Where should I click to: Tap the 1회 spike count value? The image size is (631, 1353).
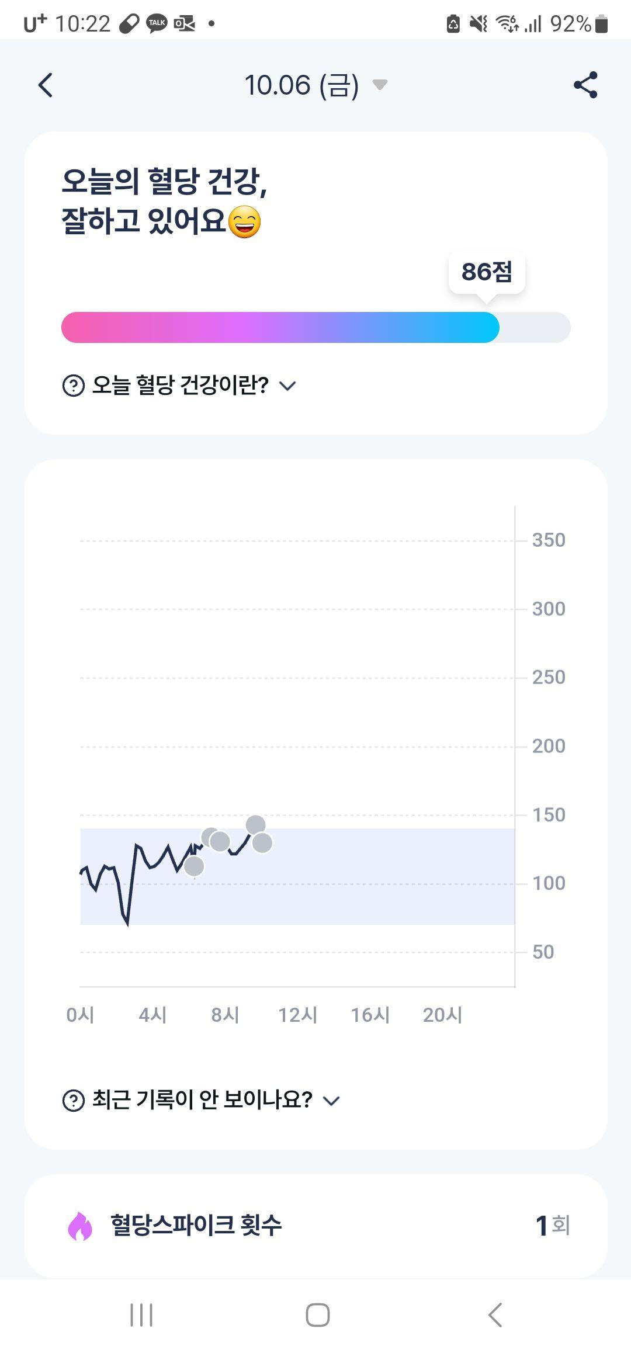click(x=553, y=1226)
